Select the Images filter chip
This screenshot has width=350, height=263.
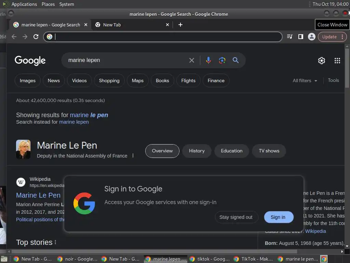(27, 81)
